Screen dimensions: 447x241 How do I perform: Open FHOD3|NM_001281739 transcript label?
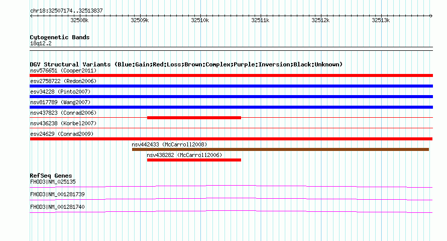tap(57, 194)
